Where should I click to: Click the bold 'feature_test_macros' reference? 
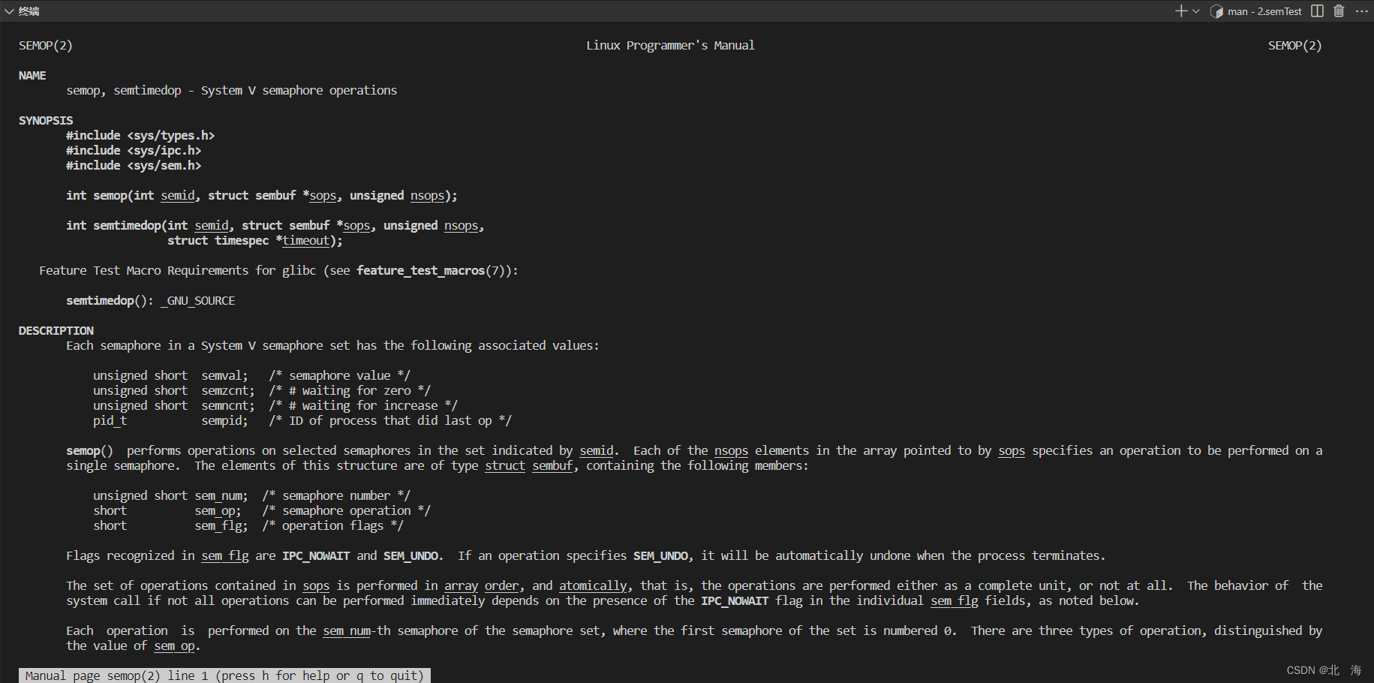point(421,271)
